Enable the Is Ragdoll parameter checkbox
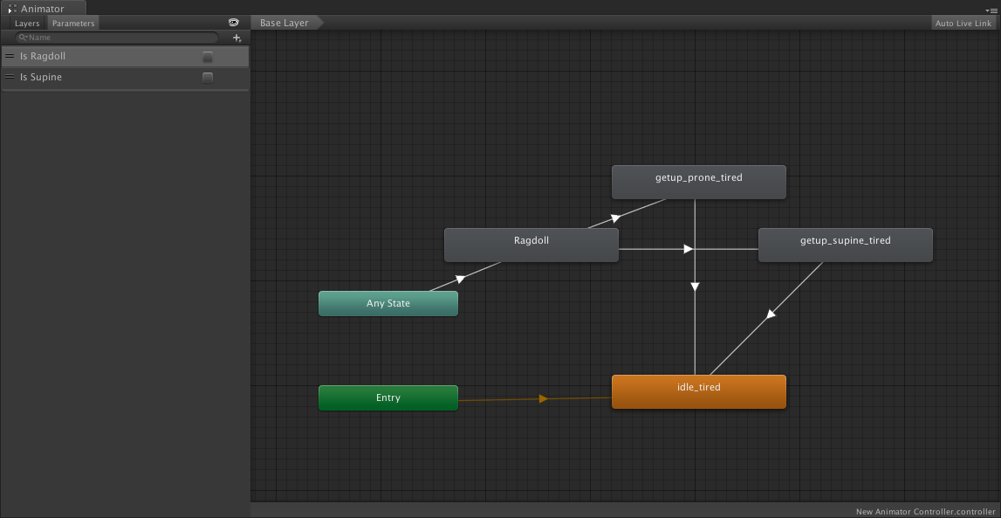 point(207,55)
